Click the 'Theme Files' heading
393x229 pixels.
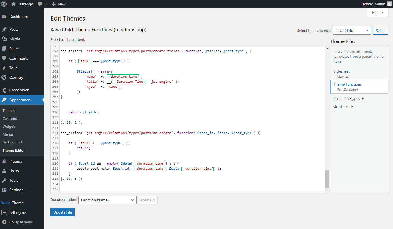click(343, 41)
